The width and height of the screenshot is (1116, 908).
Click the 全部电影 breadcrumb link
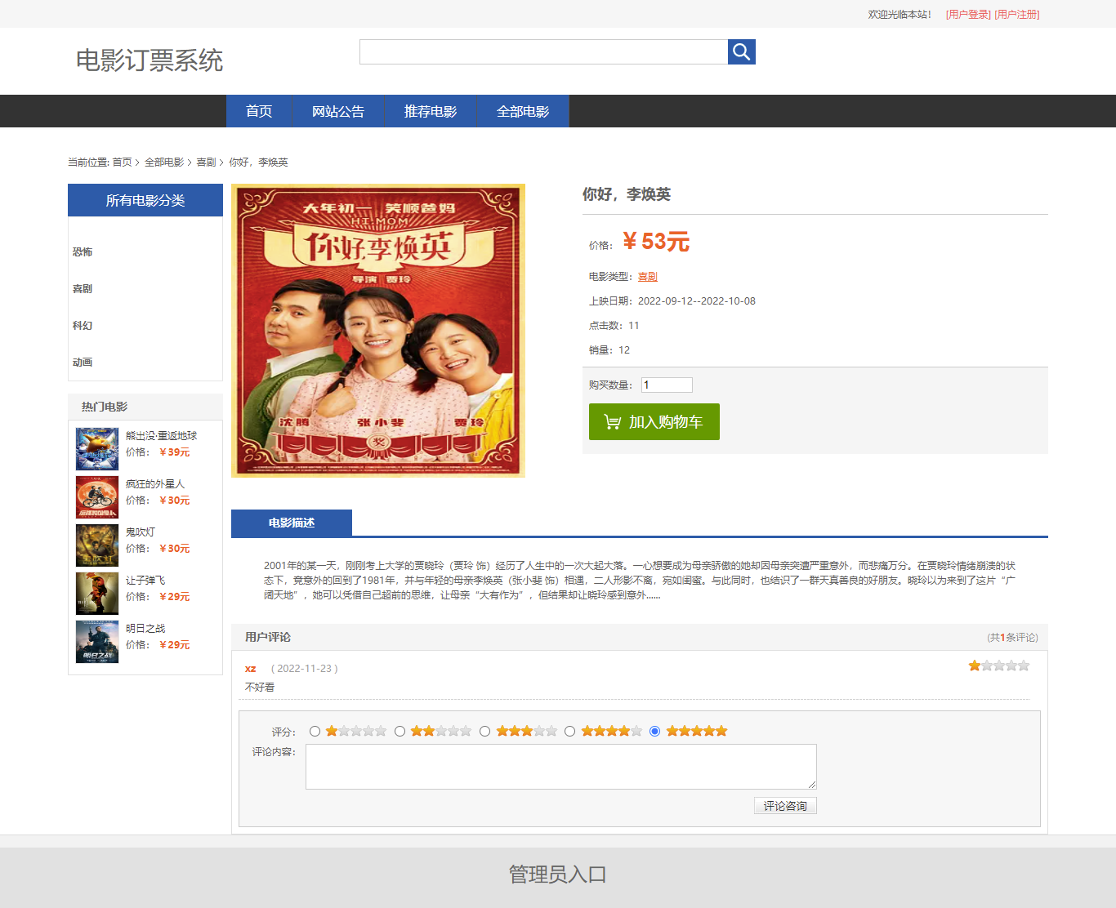164,162
